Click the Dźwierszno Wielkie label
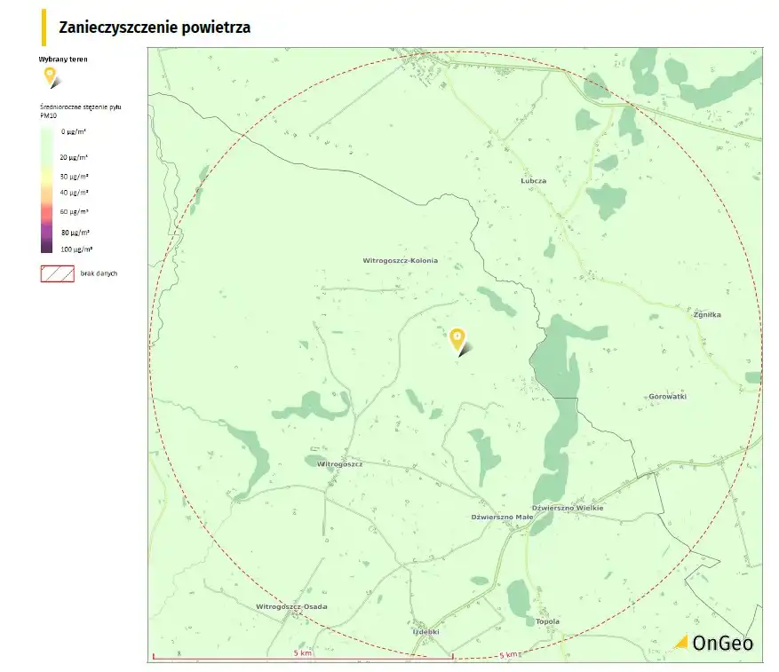 coord(574,508)
